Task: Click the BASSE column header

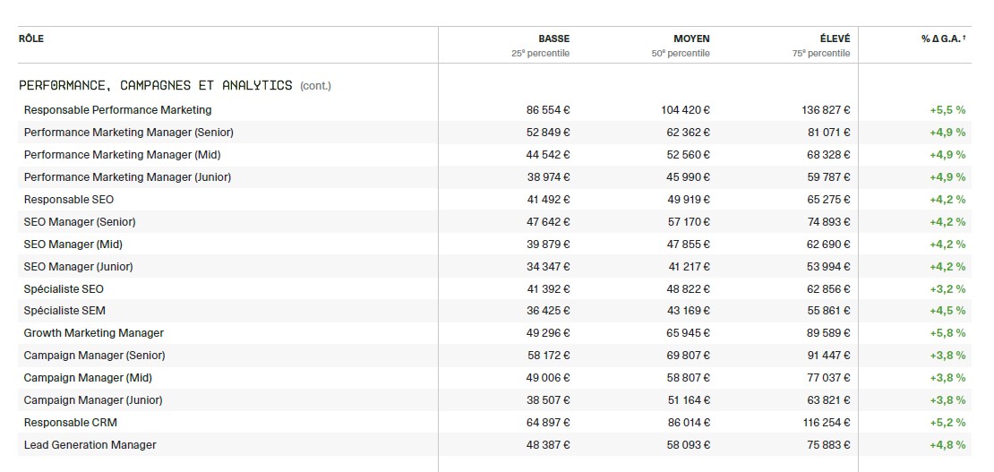Action: point(553,39)
